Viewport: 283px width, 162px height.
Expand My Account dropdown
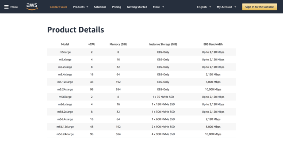(x=226, y=7)
